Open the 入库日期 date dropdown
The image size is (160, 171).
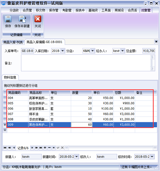[x=63, y=51]
